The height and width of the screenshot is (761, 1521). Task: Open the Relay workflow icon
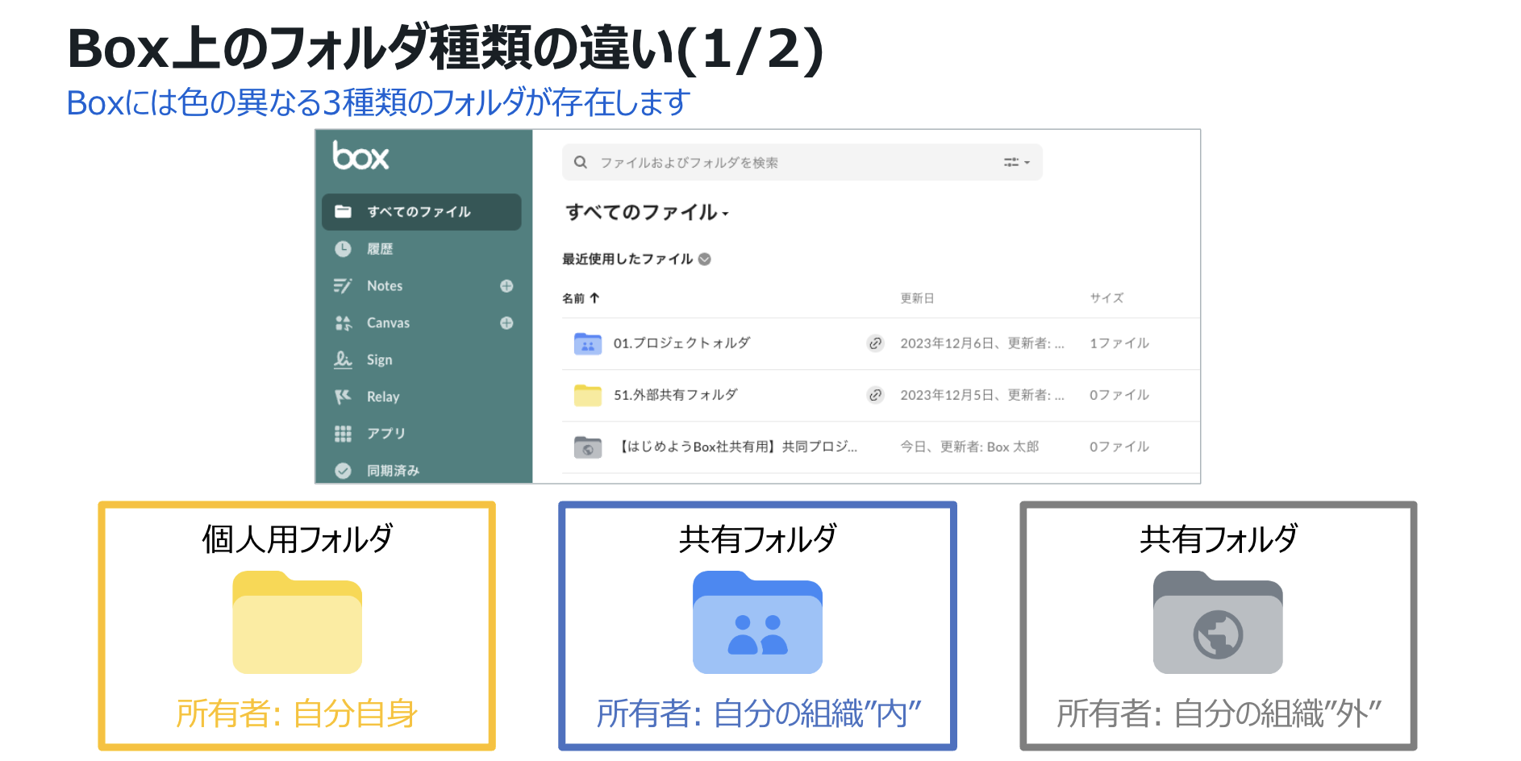[x=343, y=397]
